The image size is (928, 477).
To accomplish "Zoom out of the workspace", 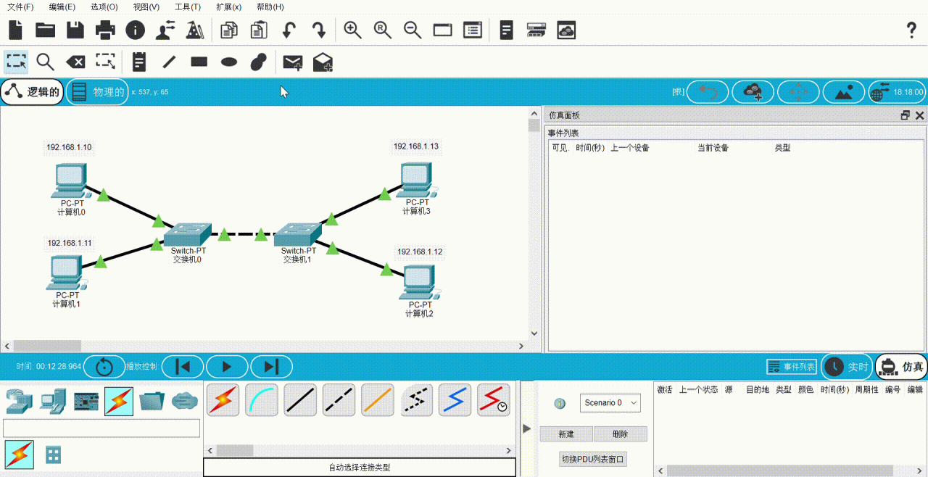I will [413, 30].
